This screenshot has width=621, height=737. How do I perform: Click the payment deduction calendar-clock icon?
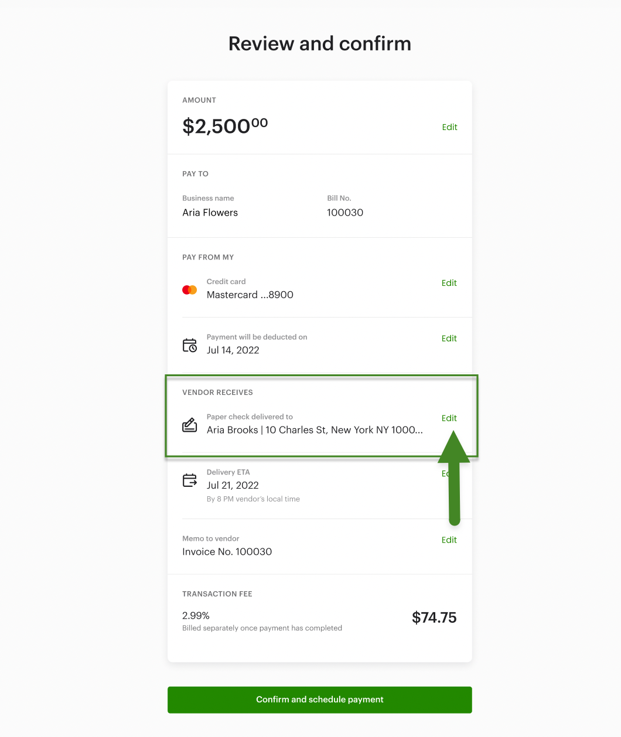190,345
